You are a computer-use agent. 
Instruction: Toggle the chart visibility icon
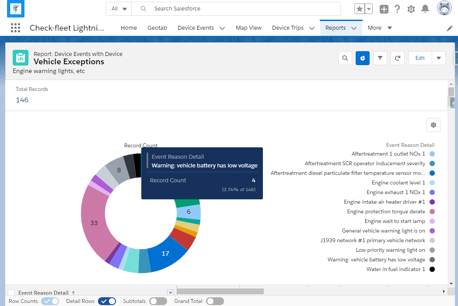[362, 58]
